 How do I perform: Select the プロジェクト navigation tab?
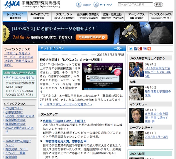(x=63, y=16)
